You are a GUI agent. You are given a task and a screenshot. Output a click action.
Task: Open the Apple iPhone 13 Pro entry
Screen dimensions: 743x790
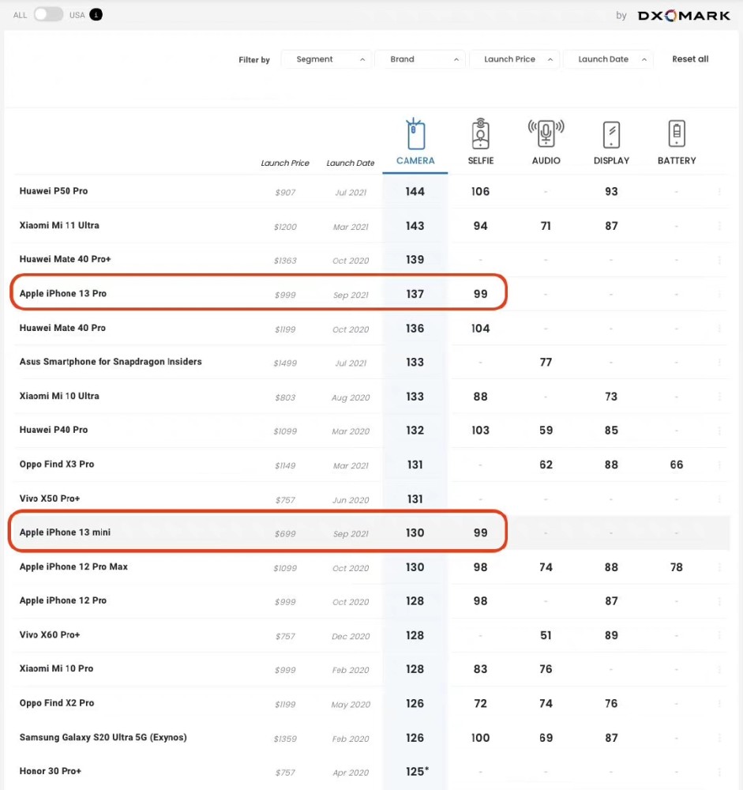(63, 294)
